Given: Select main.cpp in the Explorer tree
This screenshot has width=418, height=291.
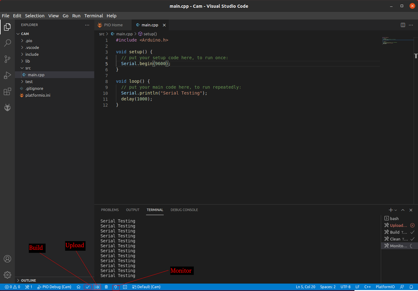Looking at the screenshot, I should [55, 75].
